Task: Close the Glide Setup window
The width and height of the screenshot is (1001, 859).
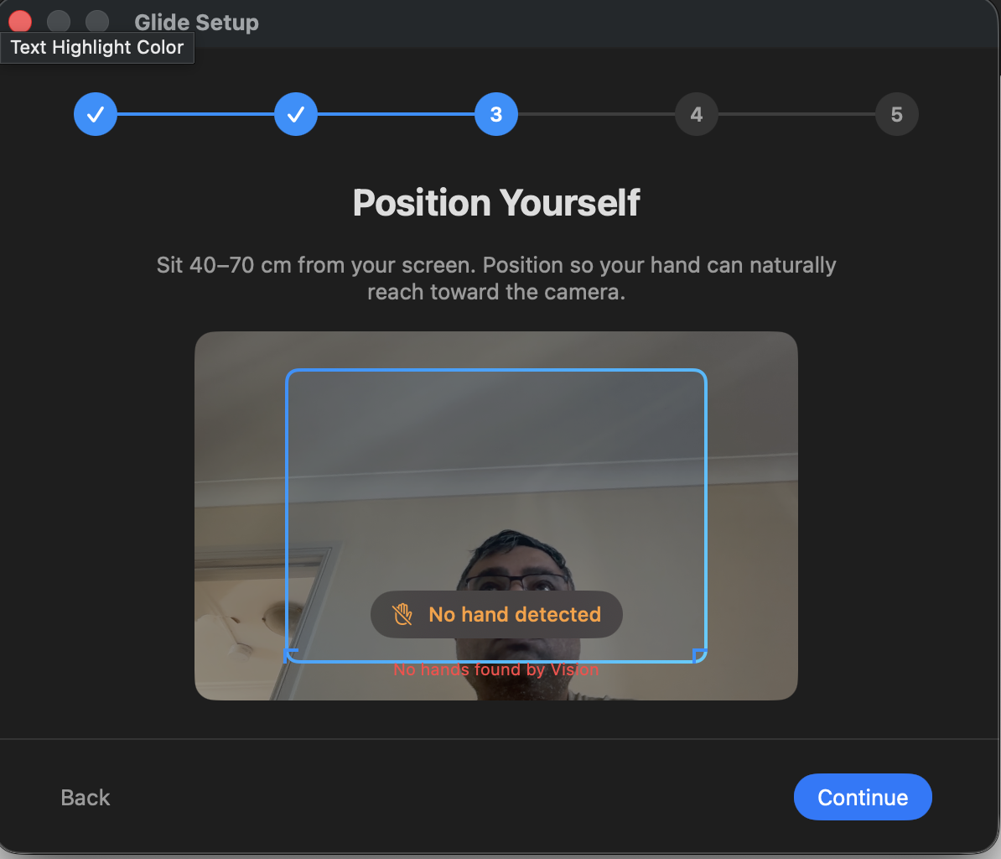Action: [20, 21]
